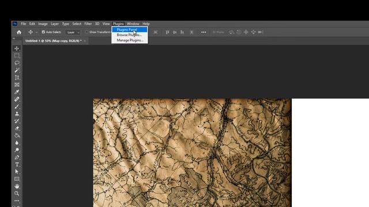The height and width of the screenshot is (207, 369).
Task: Choose Browse Plugins... menu entry
Action: tap(130, 35)
